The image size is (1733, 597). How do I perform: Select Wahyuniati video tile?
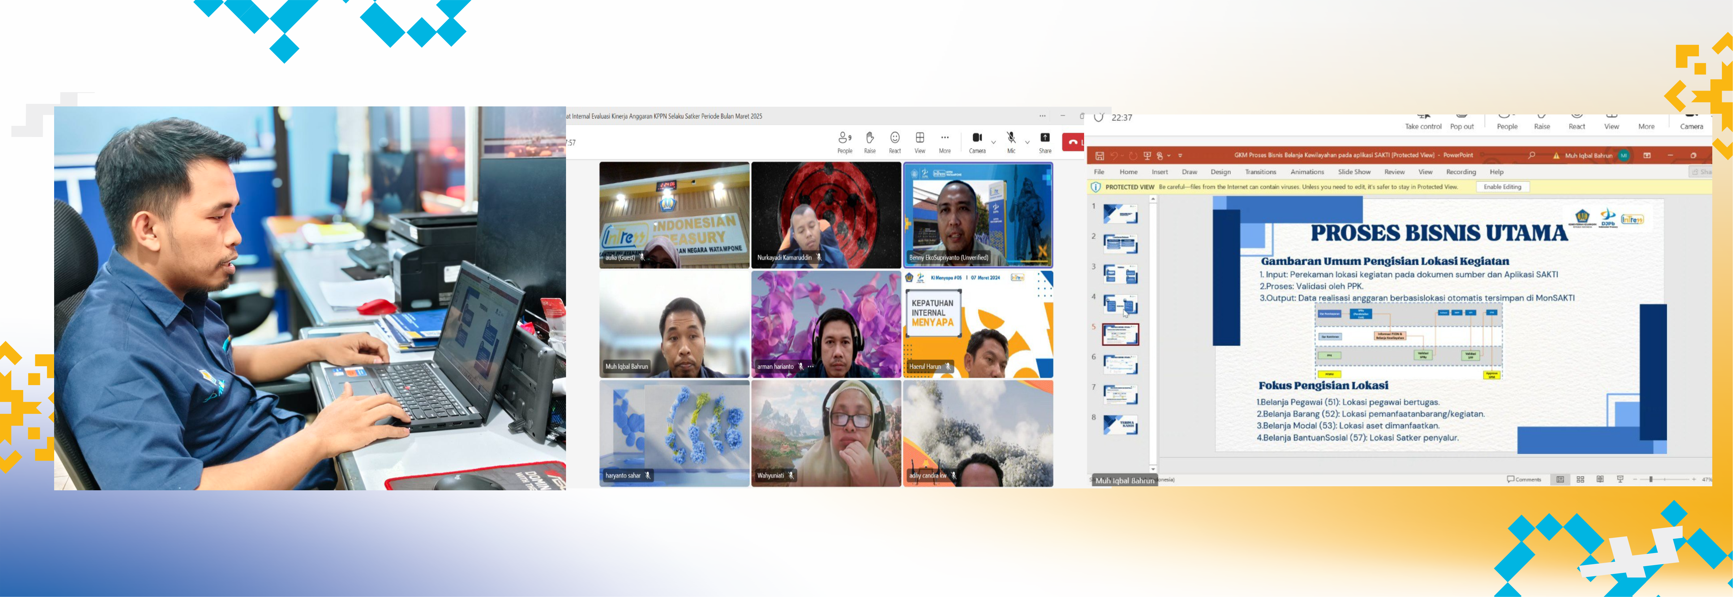(x=826, y=433)
